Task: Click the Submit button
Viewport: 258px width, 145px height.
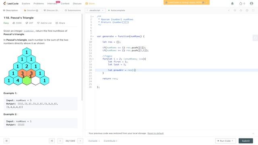Action: (246, 141)
